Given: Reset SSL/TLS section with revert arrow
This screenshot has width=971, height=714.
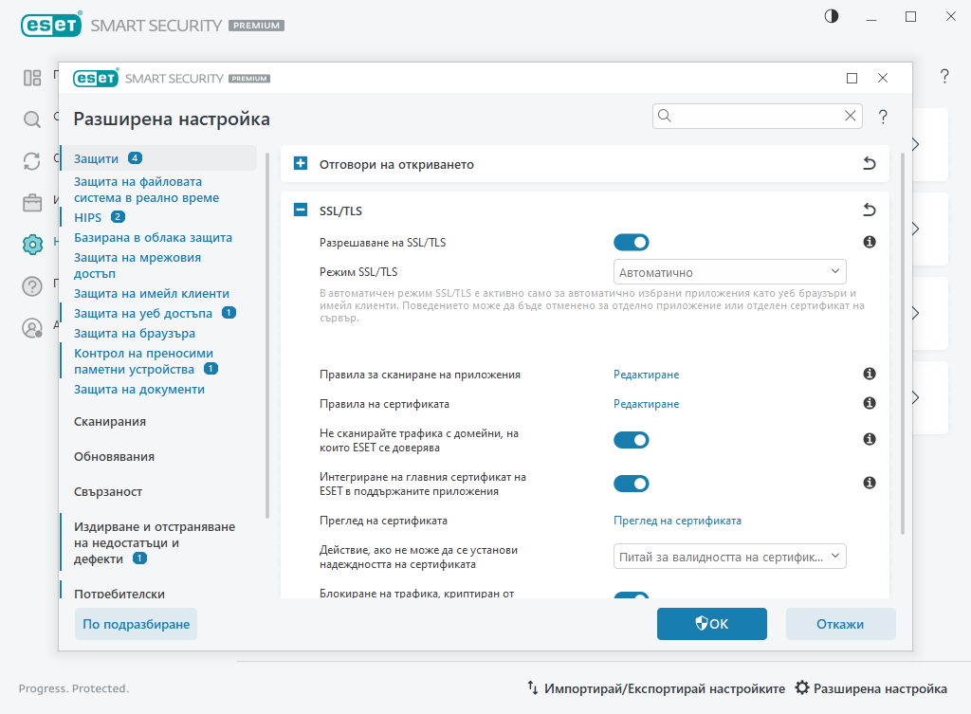Looking at the screenshot, I should click(x=869, y=210).
